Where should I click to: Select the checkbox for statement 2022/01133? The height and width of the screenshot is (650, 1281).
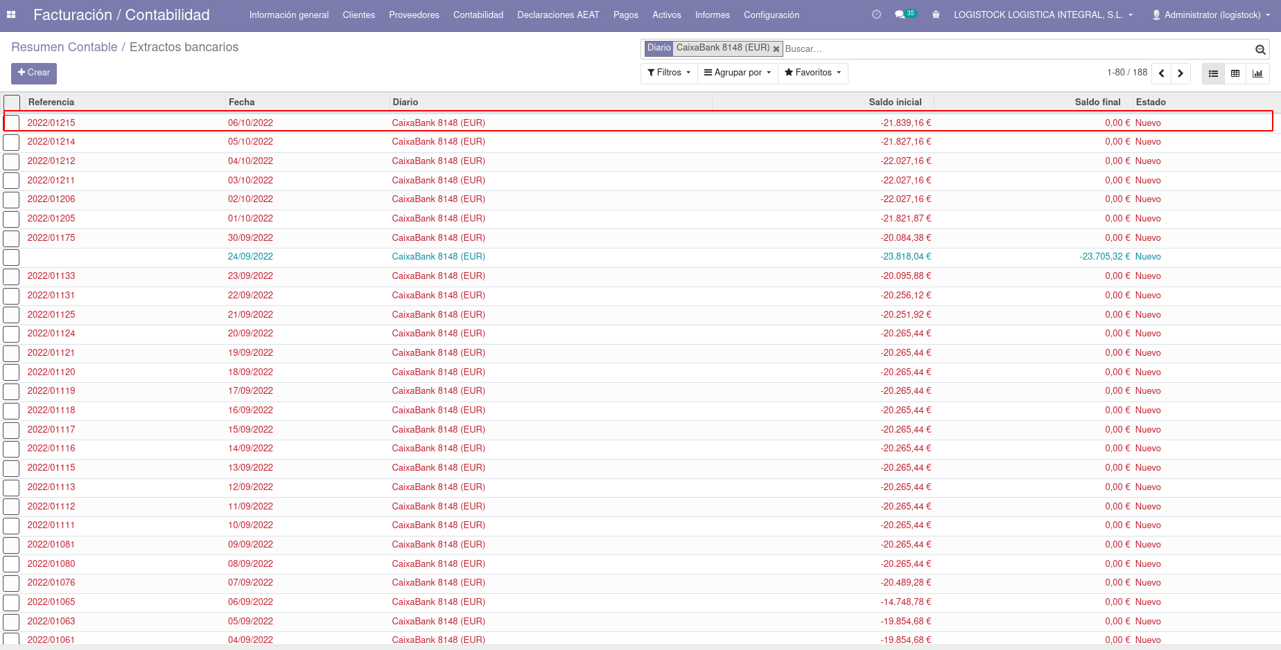tap(11, 277)
